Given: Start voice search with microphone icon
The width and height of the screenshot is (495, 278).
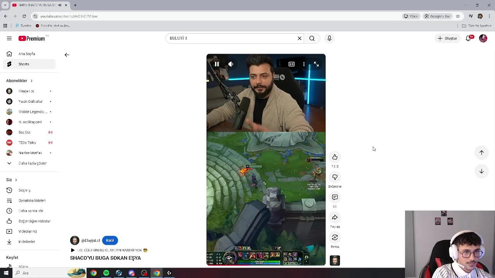Looking at the screenshot, I should (x=329, y=38).
